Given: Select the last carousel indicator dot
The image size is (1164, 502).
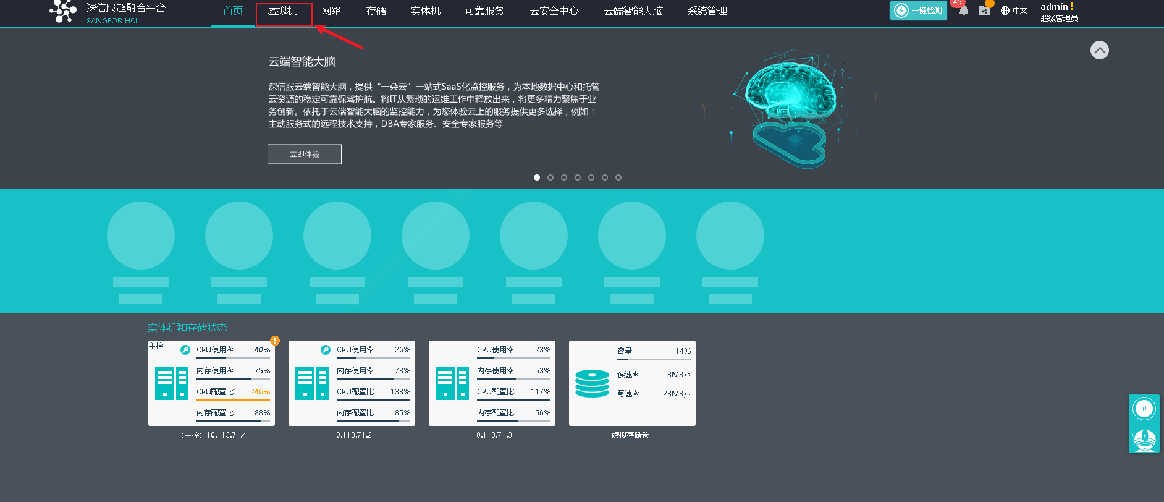Looking at the screenshot, I should (x=618, y=177).
